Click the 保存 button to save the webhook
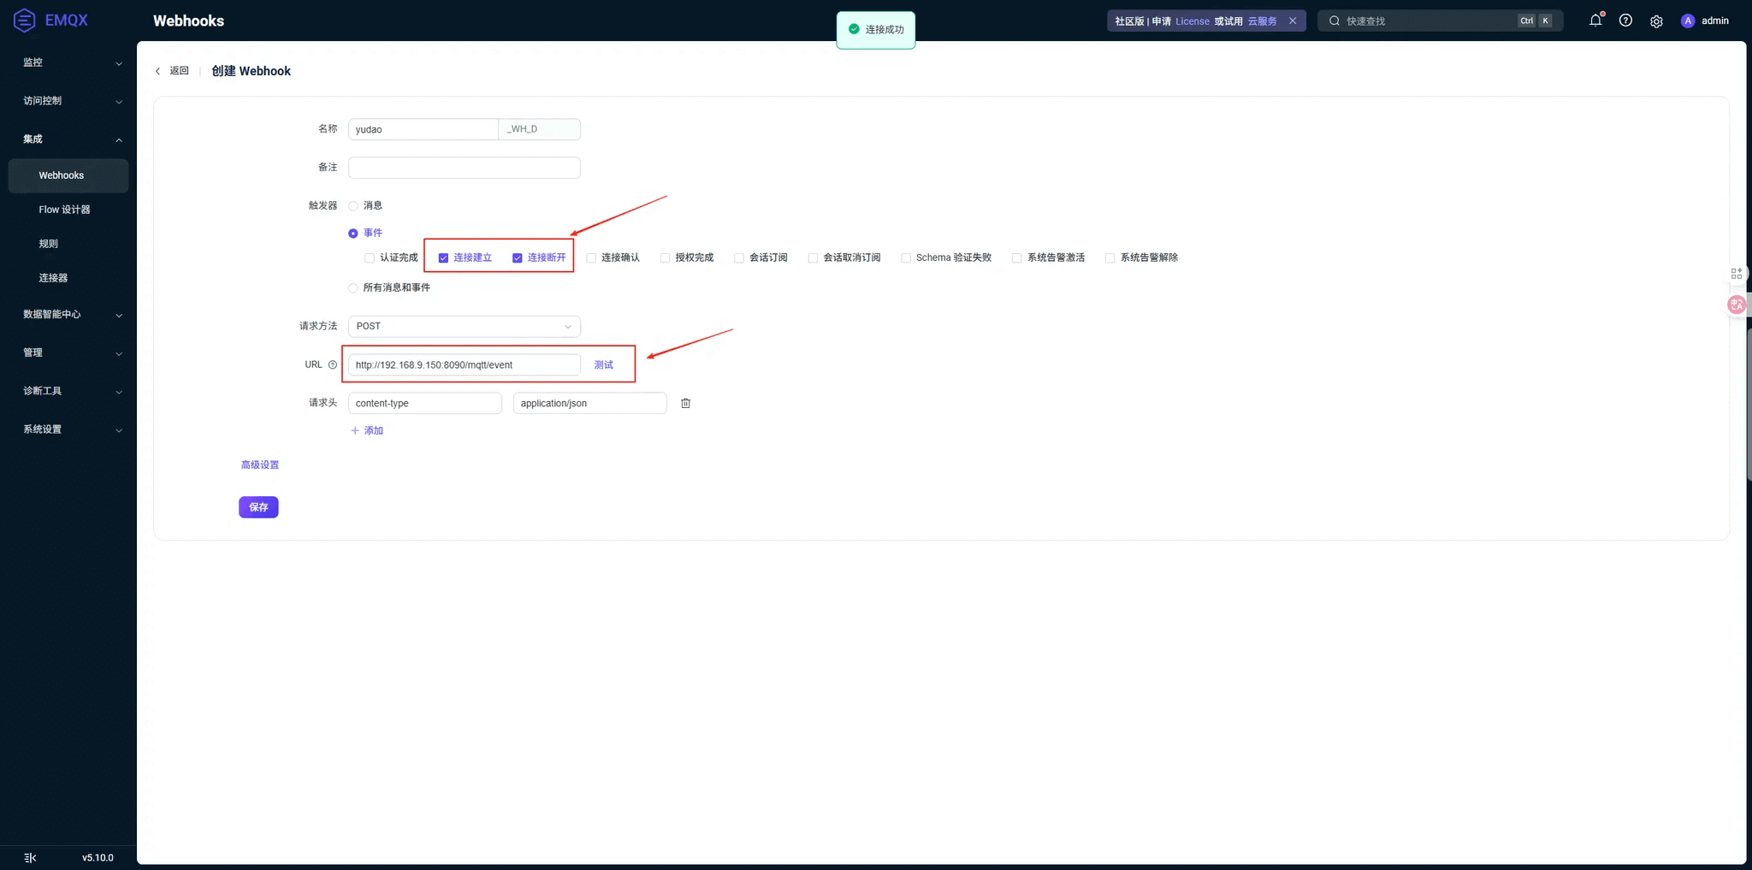This screenshot has height=870, width=1752. [x=258, y=506]
